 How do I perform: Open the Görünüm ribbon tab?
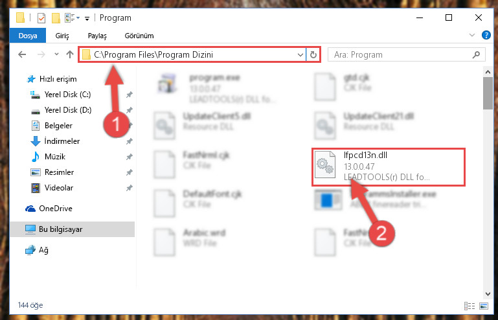pyautogui.click(x=139, y=36)
